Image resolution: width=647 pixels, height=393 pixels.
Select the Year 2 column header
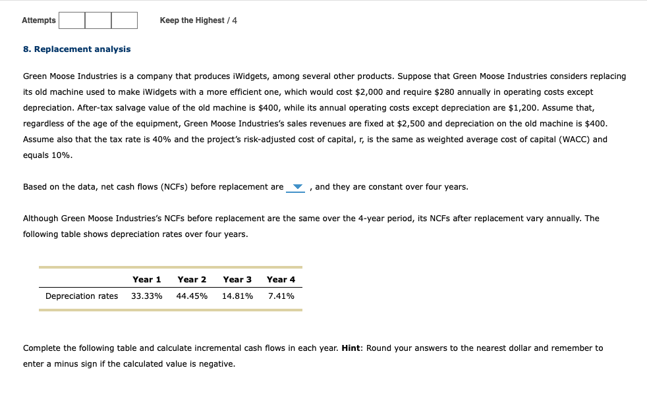coord(192,279)
